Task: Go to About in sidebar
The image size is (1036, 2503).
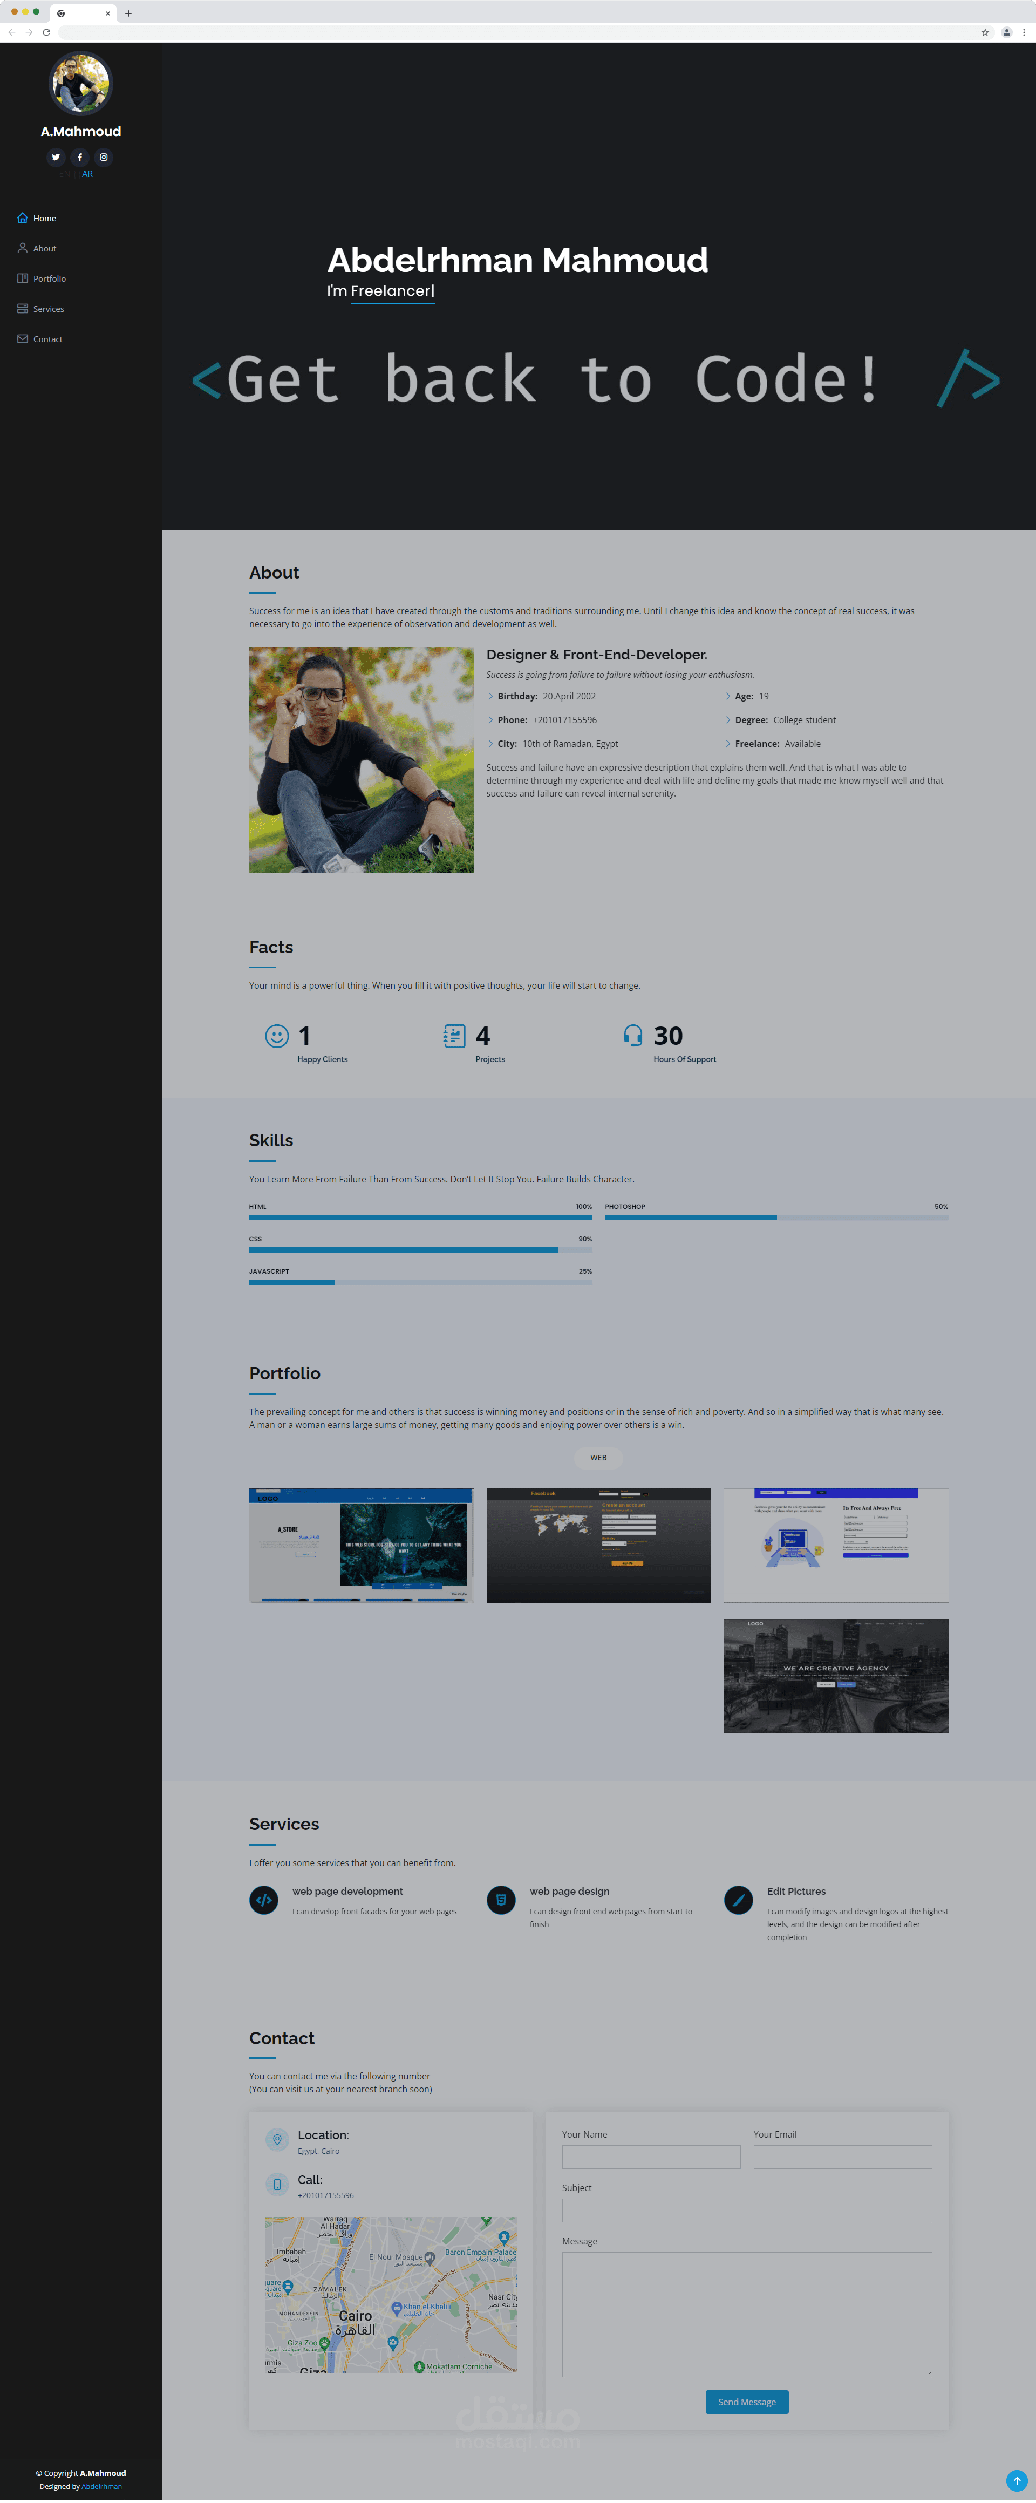Action: click(44, 249)
